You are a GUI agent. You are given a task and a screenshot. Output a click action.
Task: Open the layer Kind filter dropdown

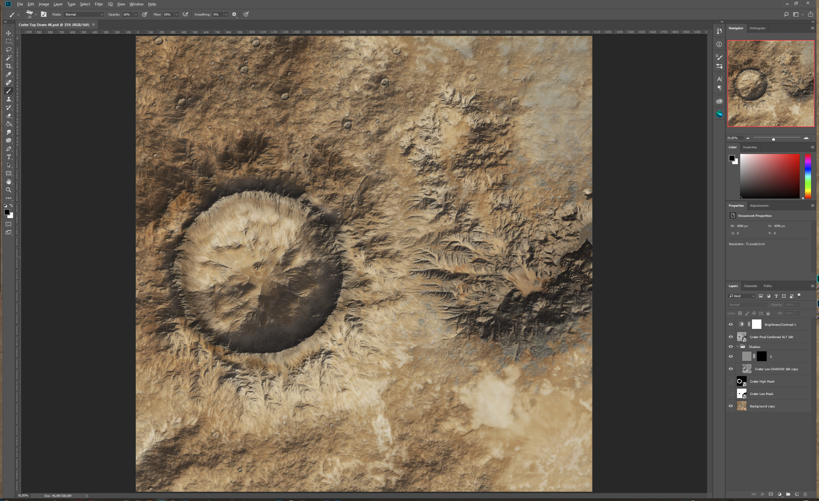741,296
